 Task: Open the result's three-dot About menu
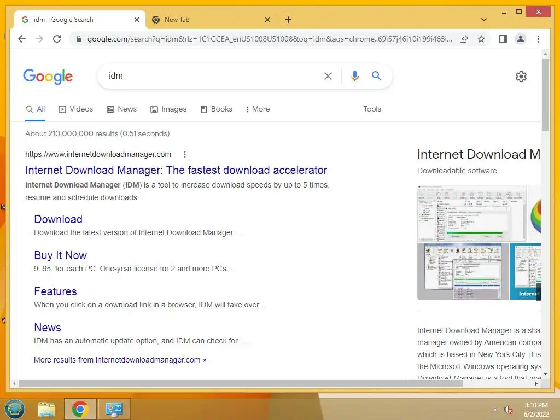(185, 154)
